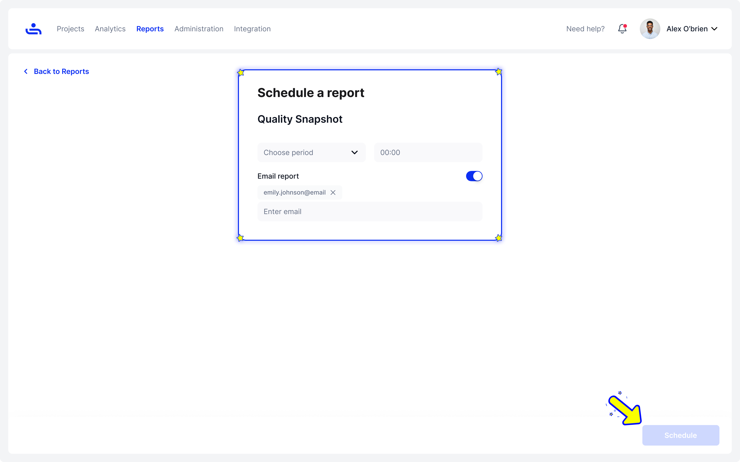Focus the Enter email input field
This screenshot has height=462, width=740.
pyautogui.click(x=370, y=211)
